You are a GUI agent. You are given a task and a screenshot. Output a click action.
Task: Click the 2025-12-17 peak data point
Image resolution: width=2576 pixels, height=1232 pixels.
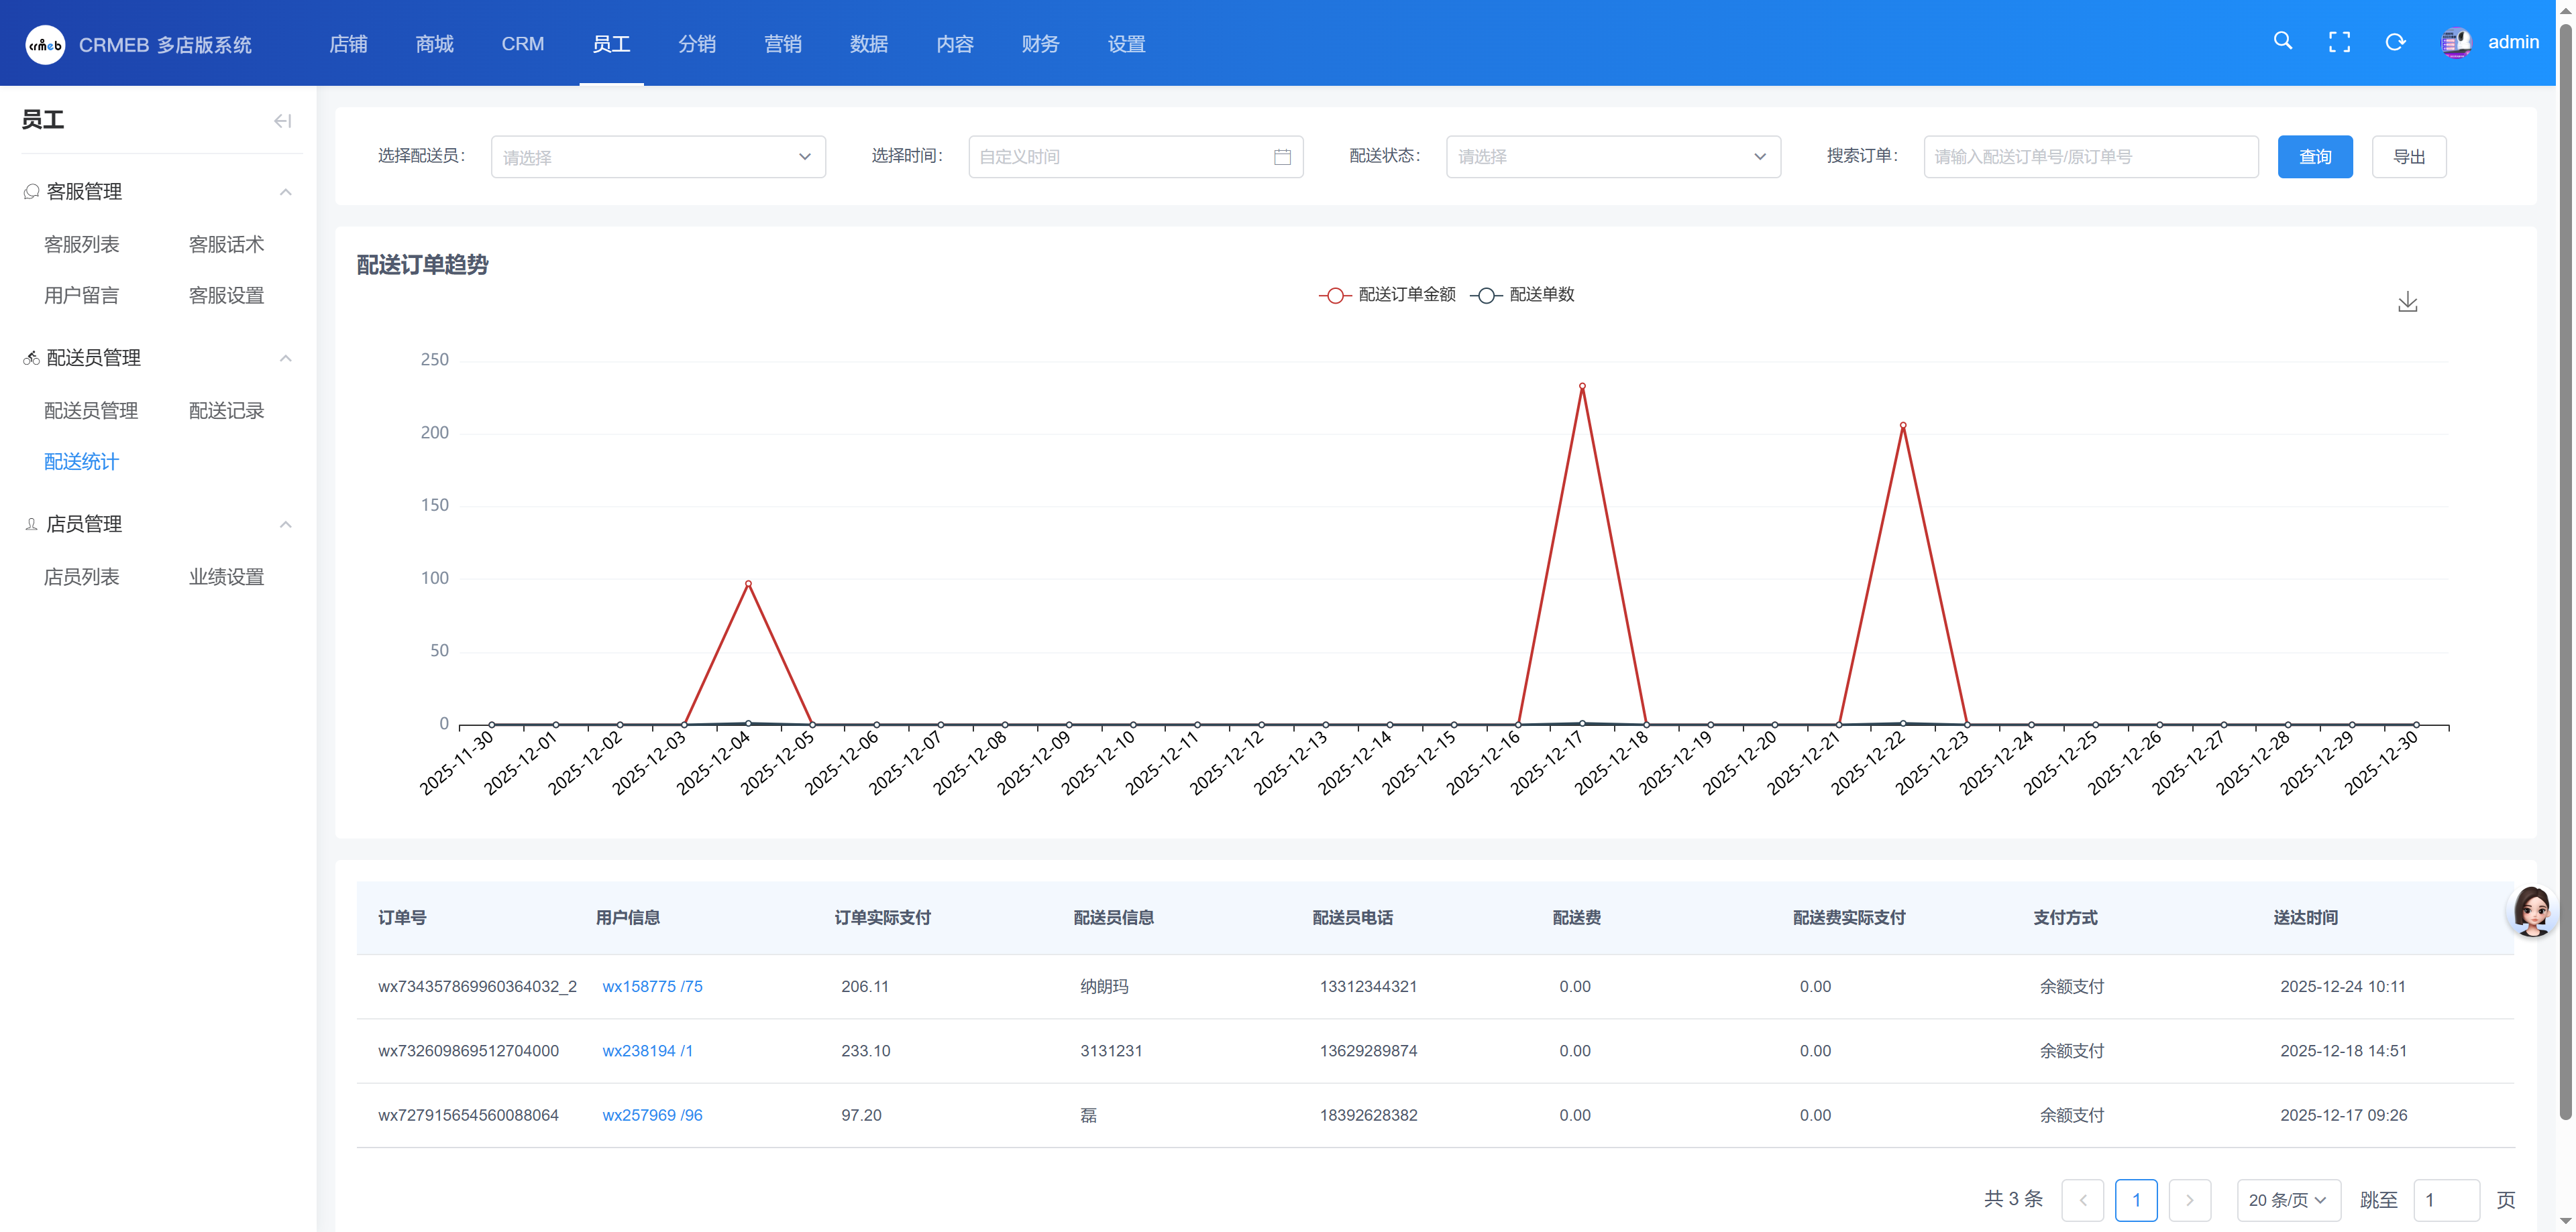click(1582, 385)
